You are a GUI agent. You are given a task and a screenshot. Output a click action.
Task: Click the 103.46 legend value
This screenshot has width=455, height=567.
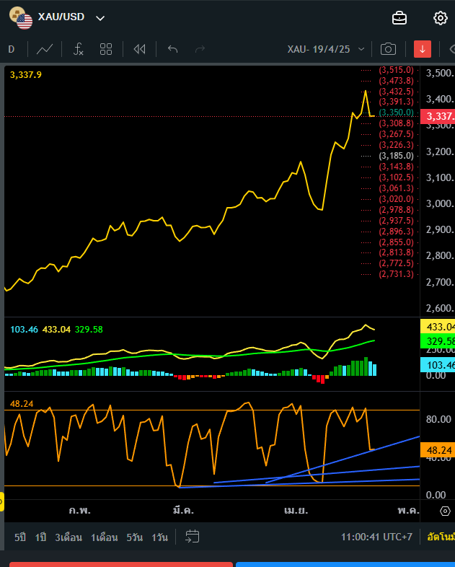click(24, 330)
